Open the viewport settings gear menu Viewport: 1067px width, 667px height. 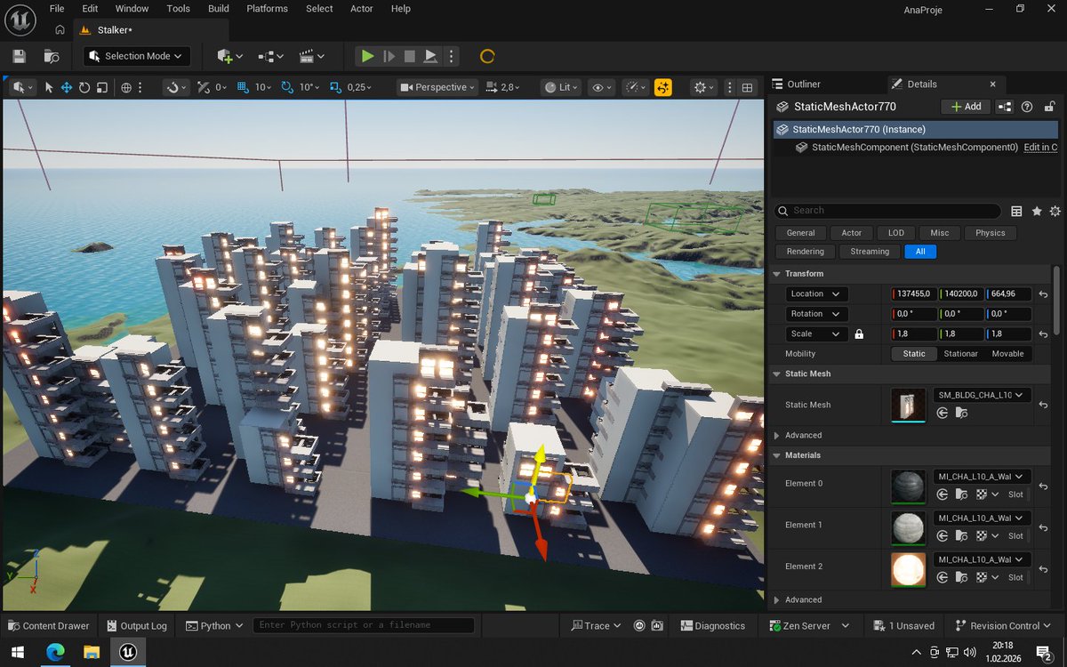(704, 87)
